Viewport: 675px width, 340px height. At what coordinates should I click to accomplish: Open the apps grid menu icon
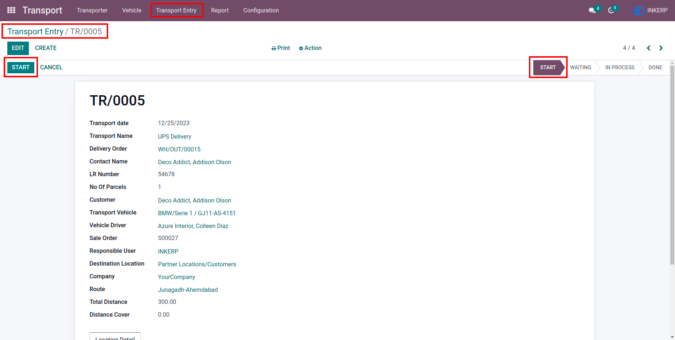point(11,10)
